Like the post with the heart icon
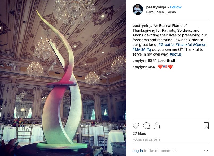Screen dimensions: 214x156 [136, 126]
